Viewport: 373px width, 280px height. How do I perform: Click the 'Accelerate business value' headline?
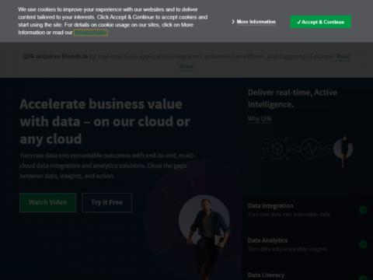tap(105, 121)
